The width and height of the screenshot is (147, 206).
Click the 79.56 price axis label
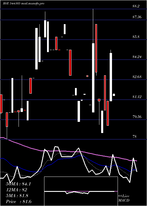[x=137, y=117]
